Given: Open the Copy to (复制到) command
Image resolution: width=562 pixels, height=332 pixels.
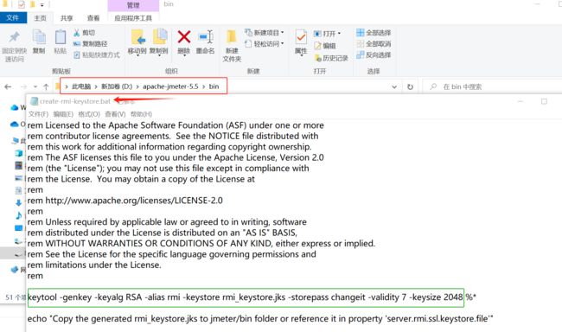Looking at the screenshot, I should tap(159, 42).
